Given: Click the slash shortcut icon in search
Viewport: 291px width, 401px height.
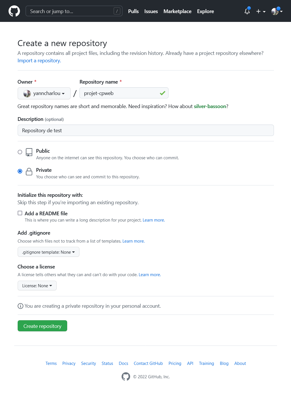Looking at the screenshot, I should [117, 11].
